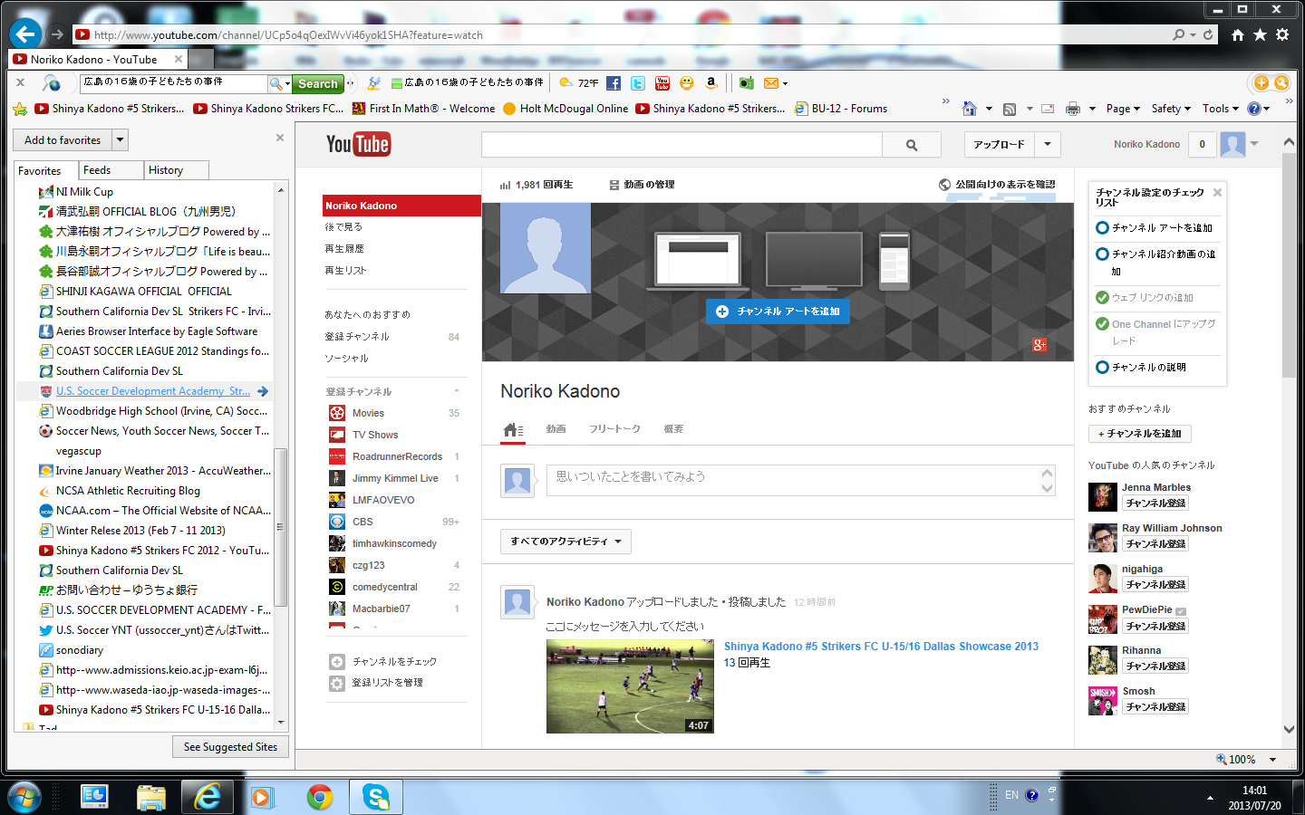Screen dimensions: 1305x815
Task: Open Google Chrome from the taskbar
Action: (319, 797)
